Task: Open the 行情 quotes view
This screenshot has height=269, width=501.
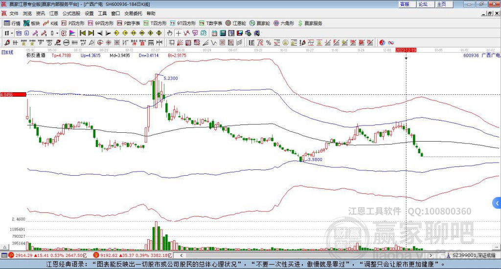Action: 12,23
